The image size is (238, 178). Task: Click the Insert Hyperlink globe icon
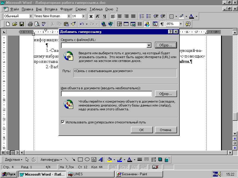pos(104,24)
